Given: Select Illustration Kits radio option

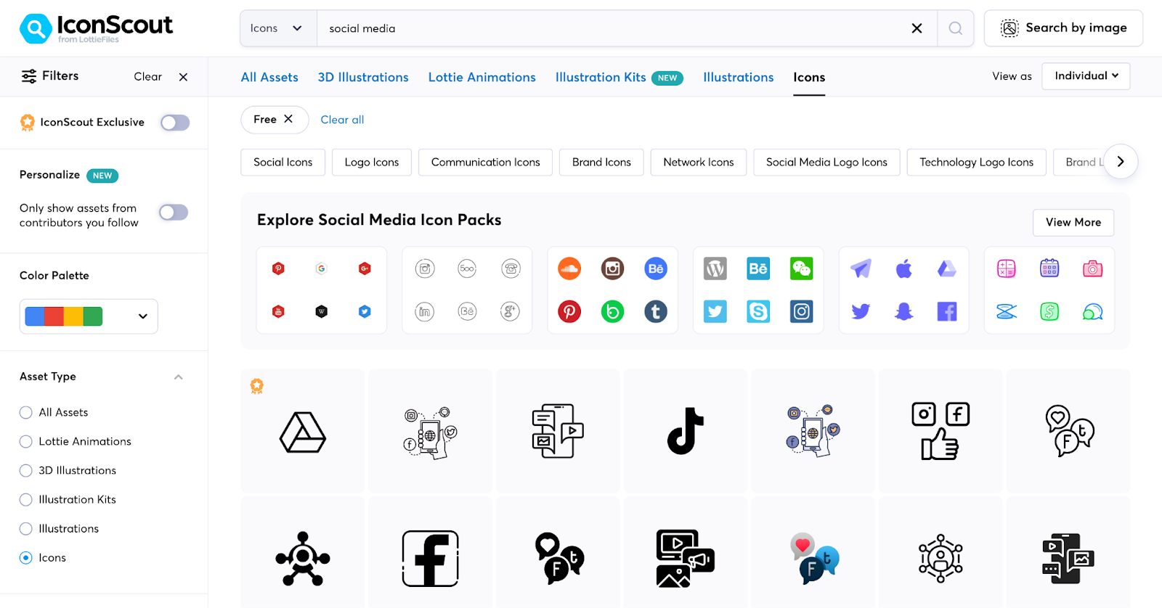Looking at the screenshot, I should click(x=26, y=500).
